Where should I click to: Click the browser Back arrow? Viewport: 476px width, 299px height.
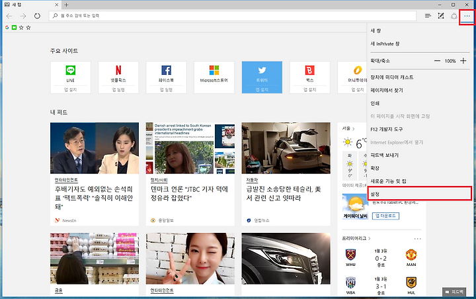click(9, 16)
